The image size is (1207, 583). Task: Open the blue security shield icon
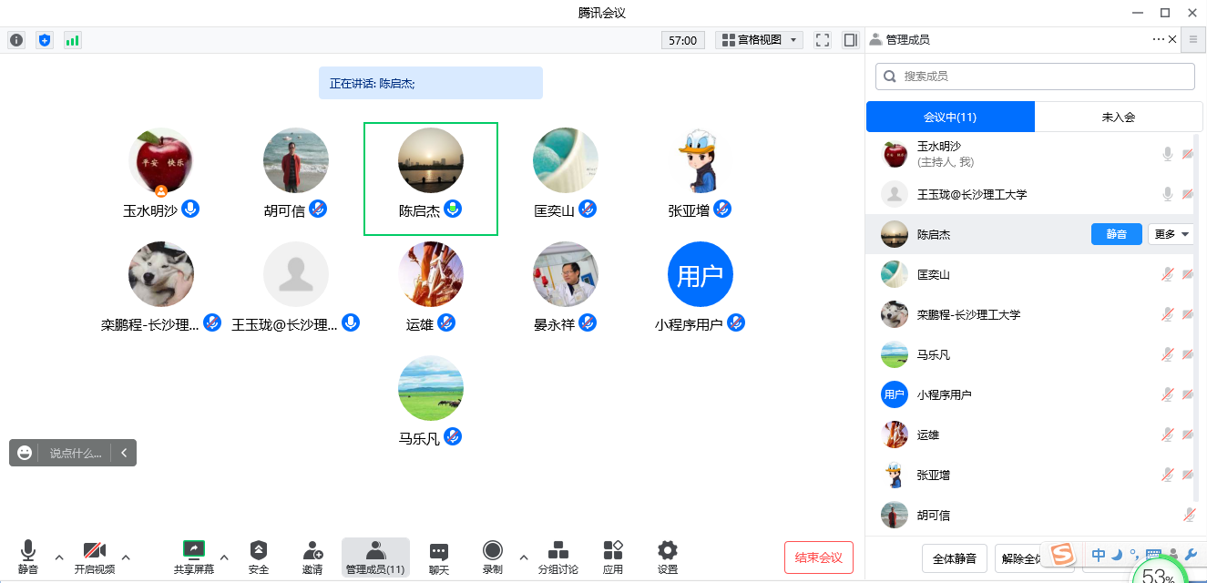pos(44,40)
